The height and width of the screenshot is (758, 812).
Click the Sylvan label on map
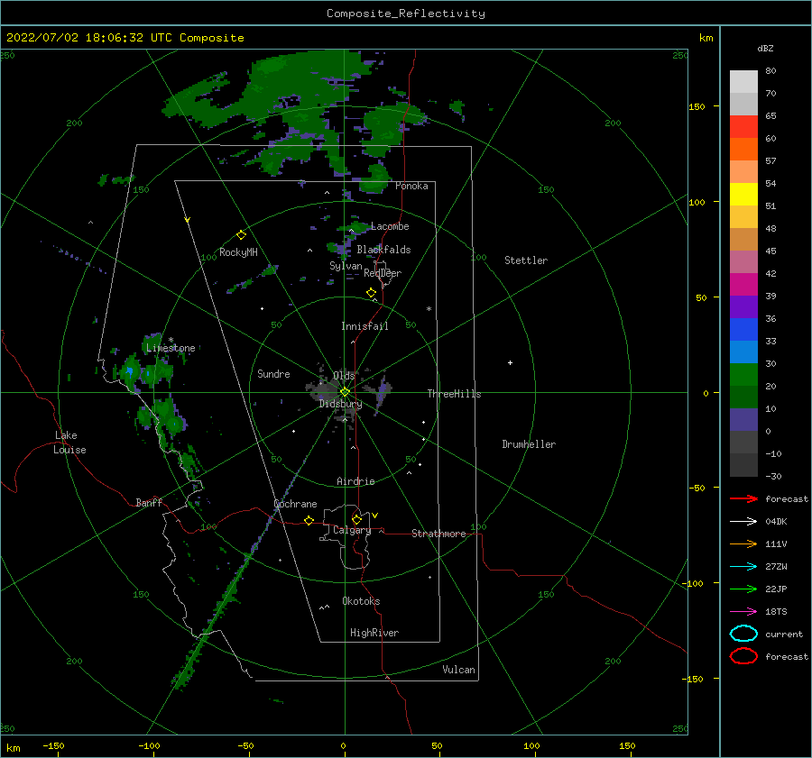[346, 266]
